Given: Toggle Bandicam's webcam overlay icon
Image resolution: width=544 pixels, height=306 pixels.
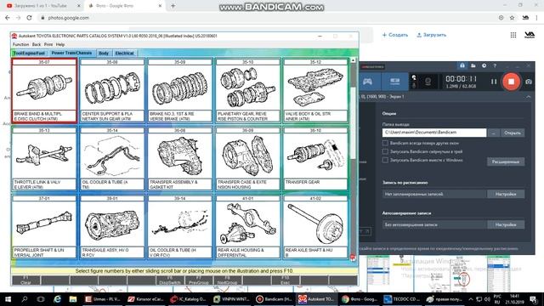Looking at the screenshot, I should coord(428,82).
